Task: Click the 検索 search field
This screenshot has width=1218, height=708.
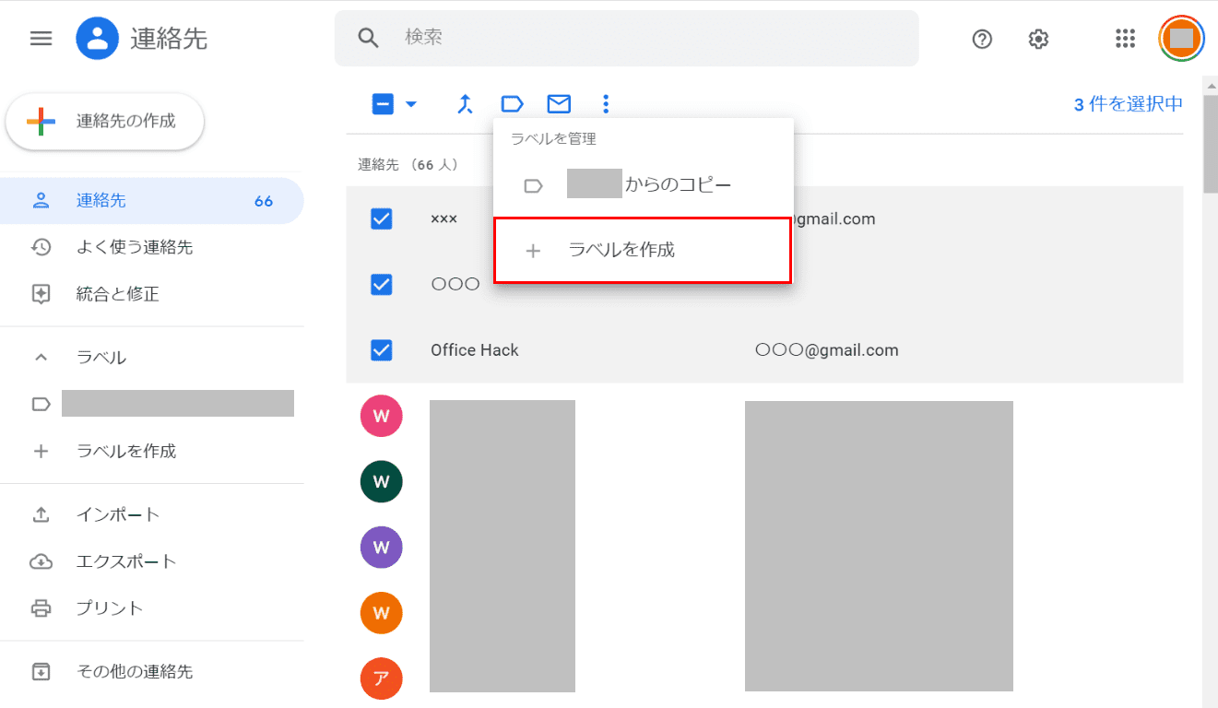Action: point(627,38)
